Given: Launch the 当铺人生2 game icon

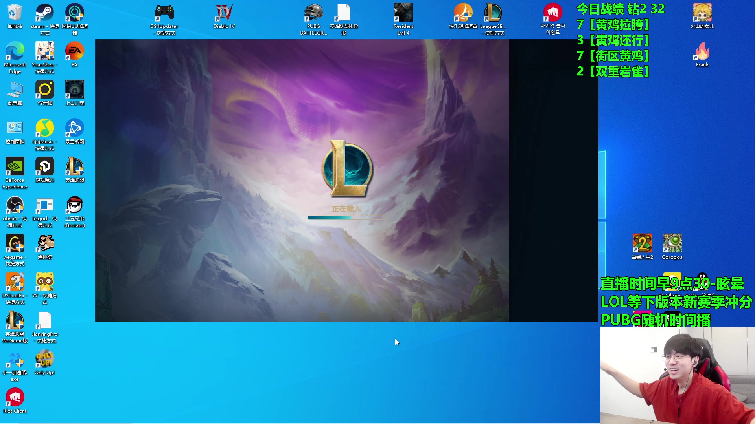Looking at the screenshot, I should [642, 247].
